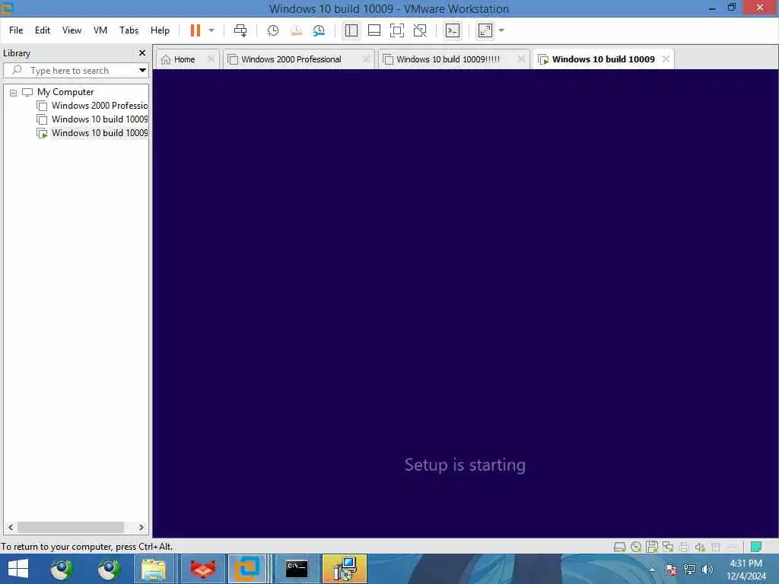Pause the running virtual machine
This screenshot has width=779, height=584.
196,30
